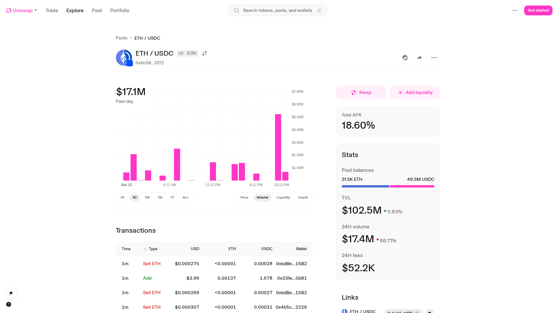Screen dimensions: 556x313
Task: Click the pink USDC portion of balance bar
Action: pyautogui.click(x=412, y=186)
